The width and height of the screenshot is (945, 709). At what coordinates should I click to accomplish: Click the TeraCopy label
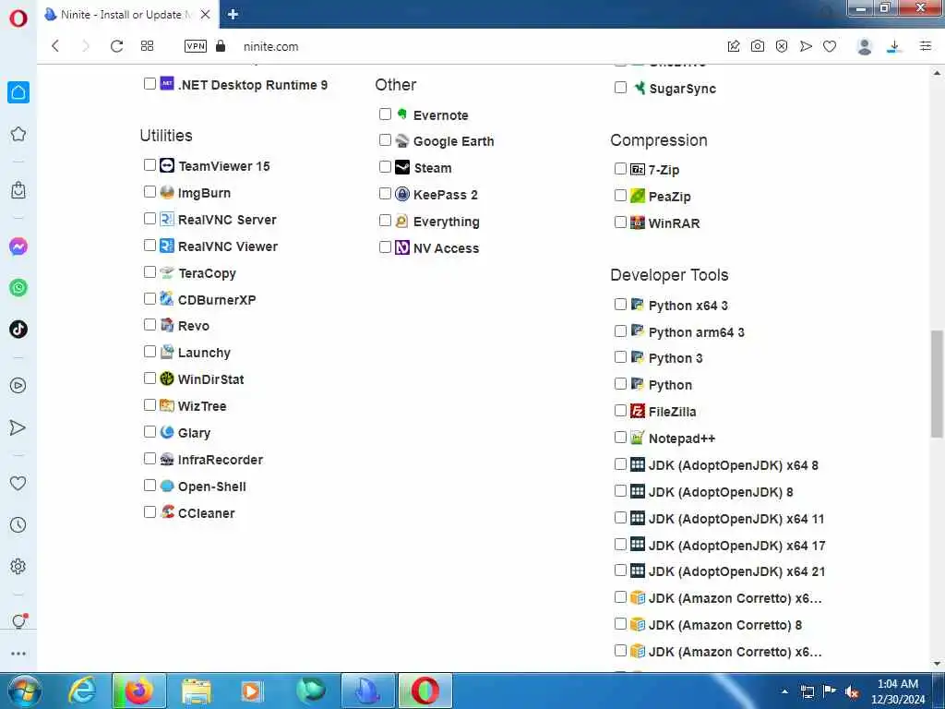(x=207, y=273)
